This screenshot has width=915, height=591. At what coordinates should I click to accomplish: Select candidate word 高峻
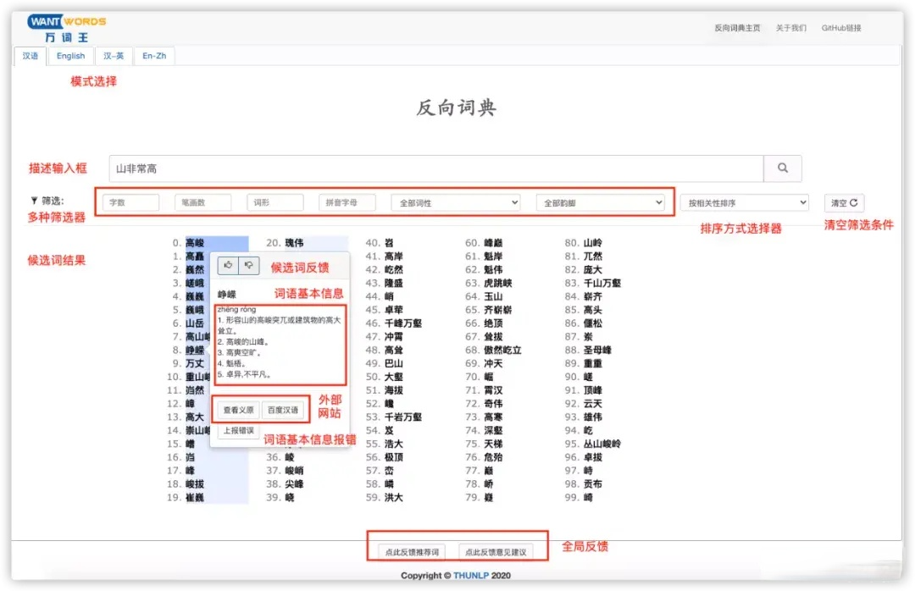tap(195, 243)
